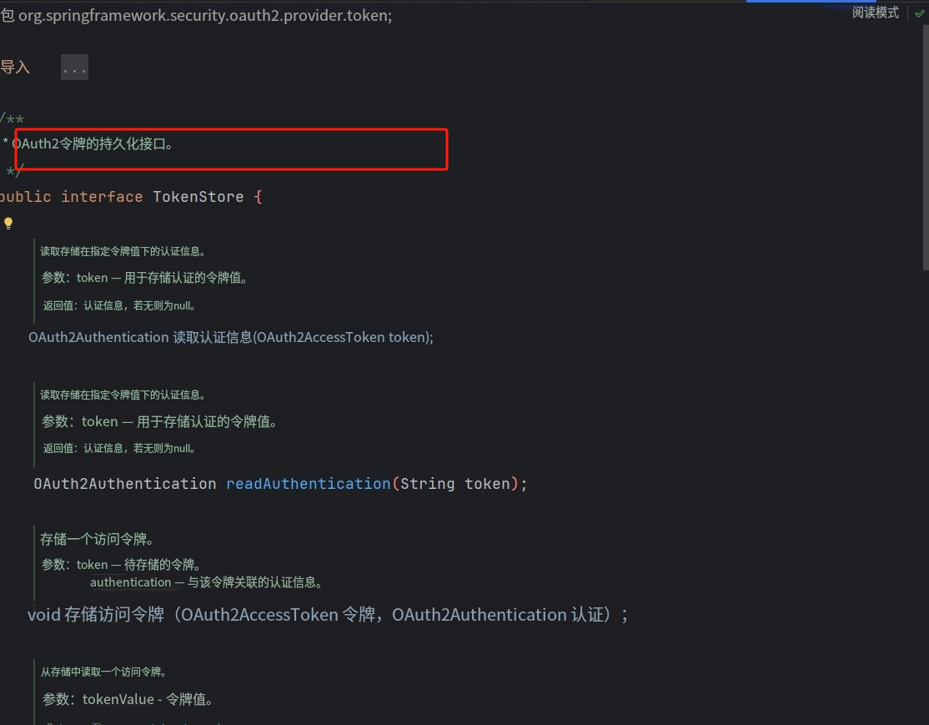This screenshot has height=725, width=929.
Task: Toggle the 阅读模式 reader mode label
Action: 875,13
